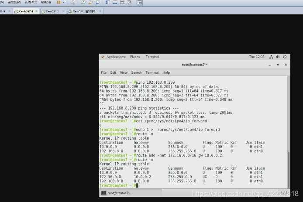
Task: Click the terminal icon in the taskbar entry
Action: click(104, 193)
